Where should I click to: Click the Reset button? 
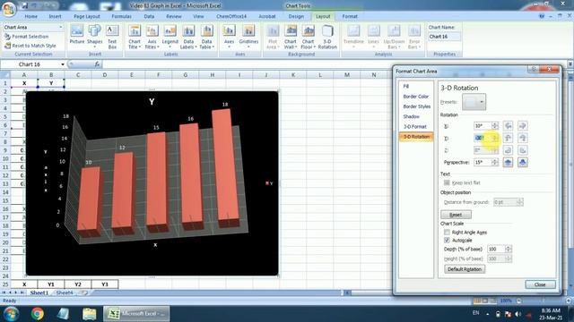pyautogui.click(x=456, y=215)
